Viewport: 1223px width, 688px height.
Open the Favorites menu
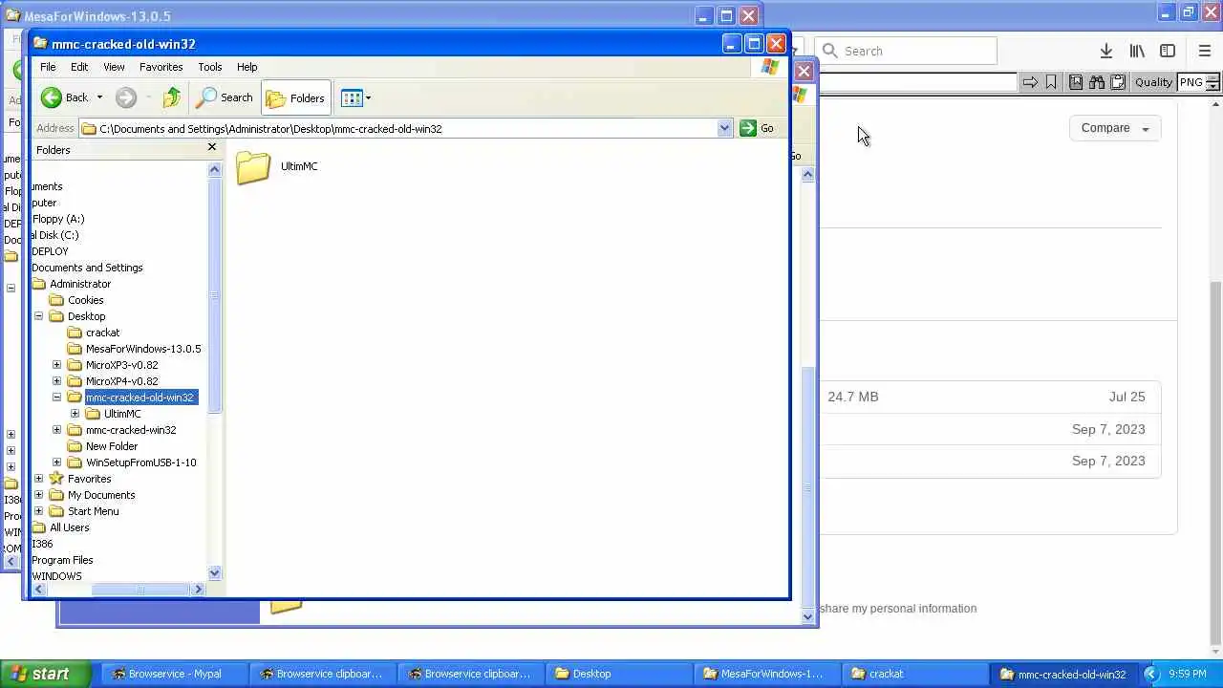coord(161,67)
